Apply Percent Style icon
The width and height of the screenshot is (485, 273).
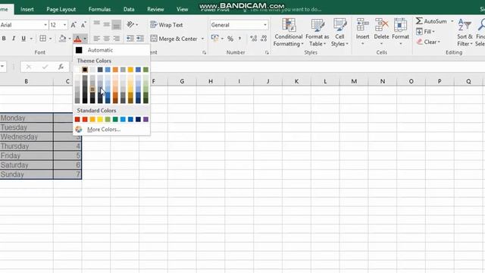(230, 39)
